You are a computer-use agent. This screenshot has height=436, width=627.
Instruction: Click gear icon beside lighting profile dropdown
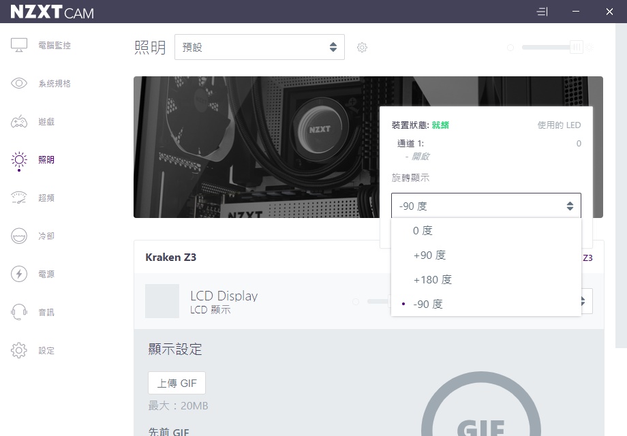point(362,48)
